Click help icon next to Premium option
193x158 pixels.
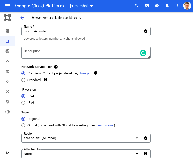96,73
